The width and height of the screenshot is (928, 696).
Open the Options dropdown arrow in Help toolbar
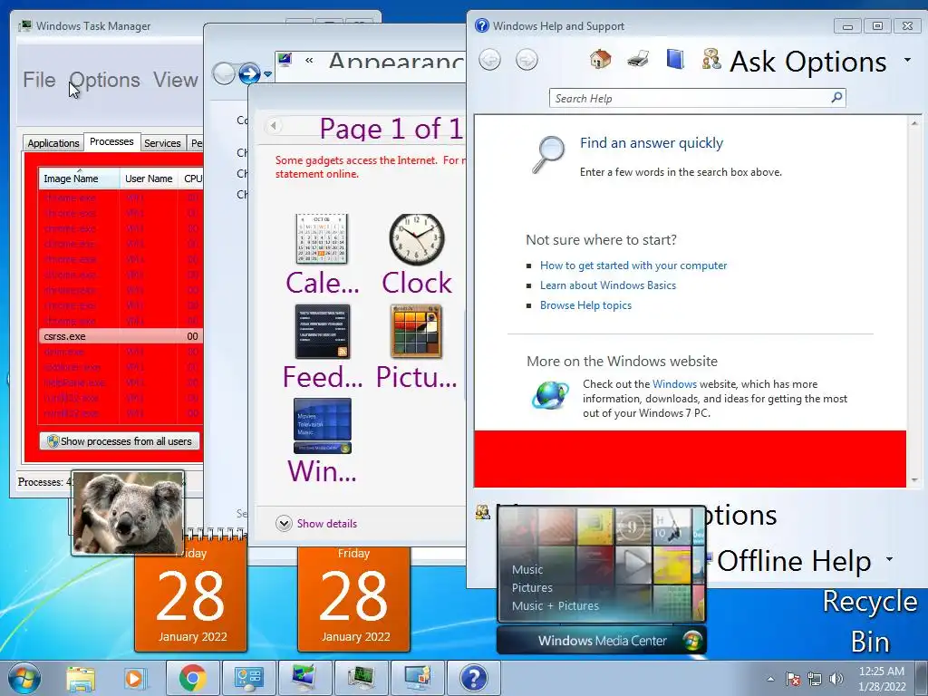(x=907, y=60)
